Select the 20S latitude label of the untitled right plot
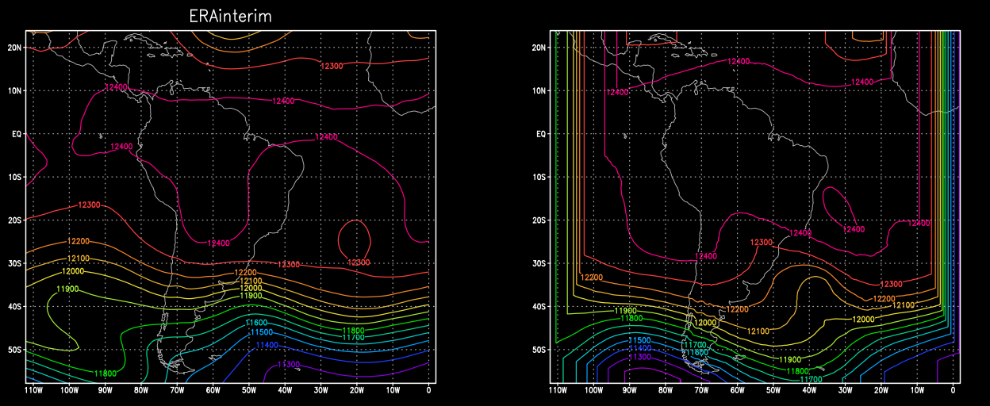Screen dimensions: 990x406 538,220
